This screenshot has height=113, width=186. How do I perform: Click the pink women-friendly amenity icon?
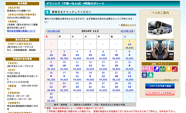click(151, 69)
